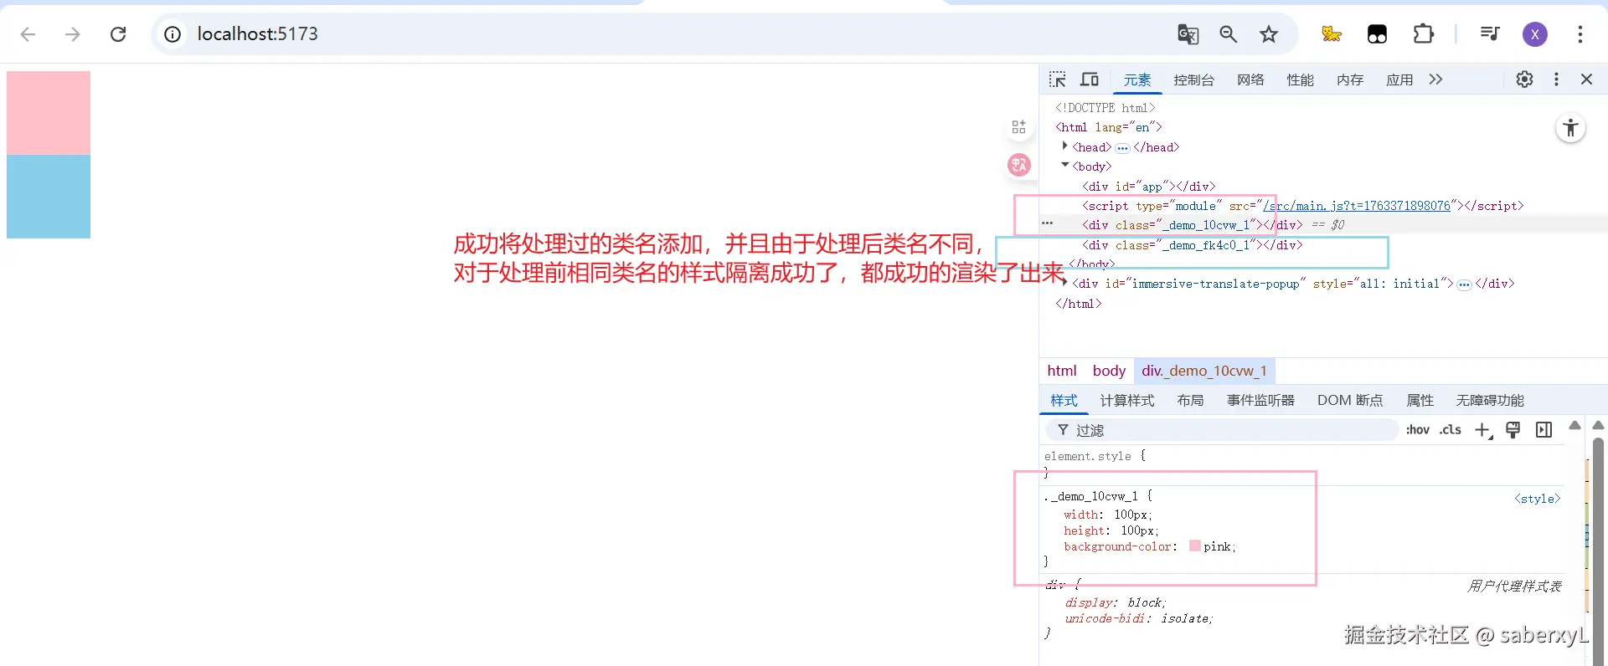The image size is (1608, 666).
Task: Go back to the previous page
Action: pos(28,34)
